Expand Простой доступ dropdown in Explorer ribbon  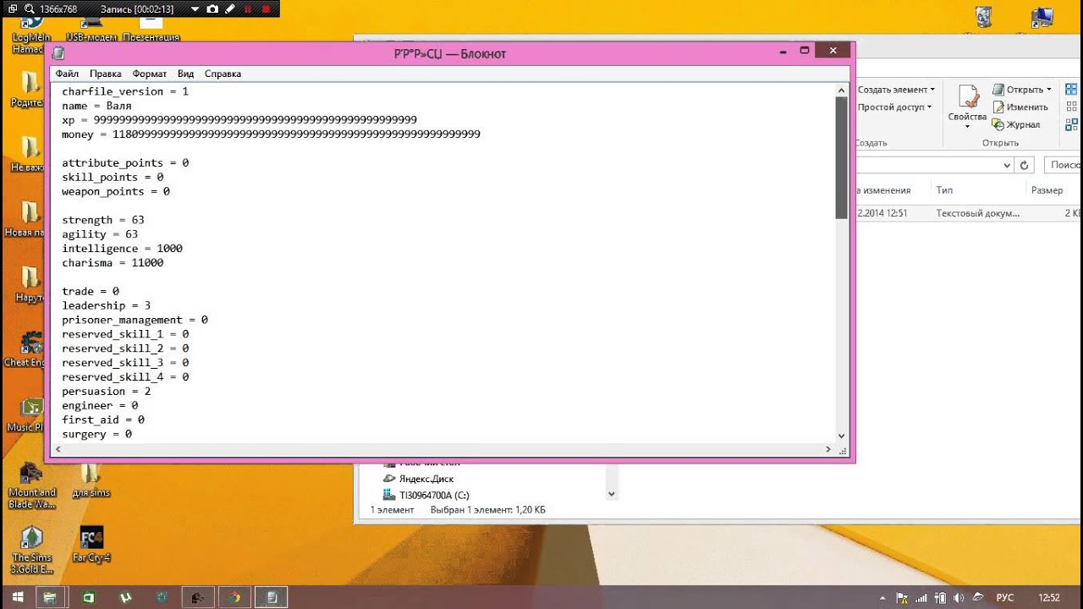coord(894,107)
